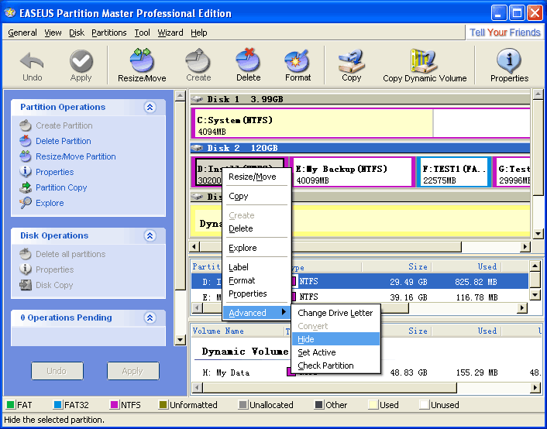Click sidebar scroll down arrow
This screenshot has height=429, width=547.
point(180,339)
